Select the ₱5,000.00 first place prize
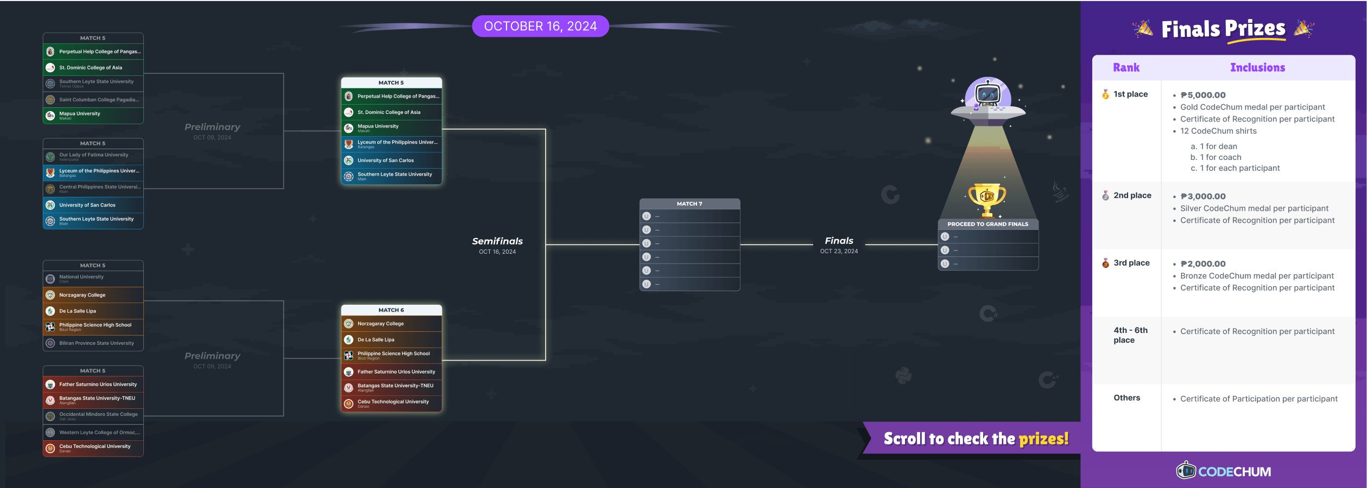The height and width of the screenshot is (488, 1367). 1203,95
